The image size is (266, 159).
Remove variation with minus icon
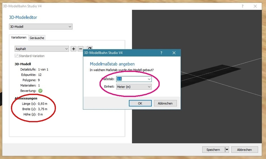coord(81,49)
